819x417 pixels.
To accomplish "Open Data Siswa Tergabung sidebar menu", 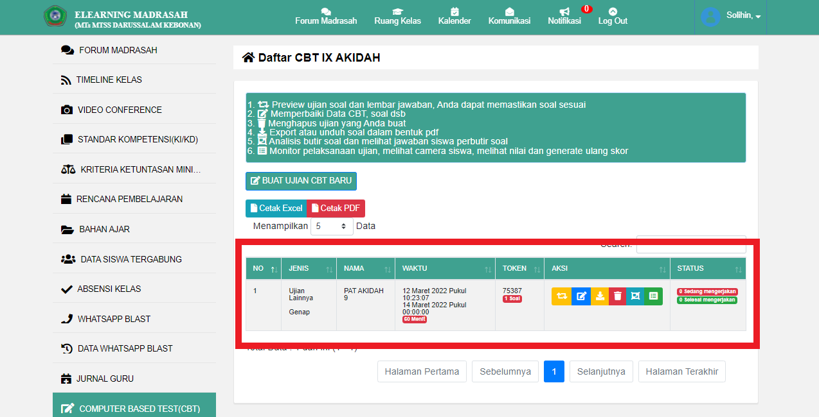I will [130, 259].
